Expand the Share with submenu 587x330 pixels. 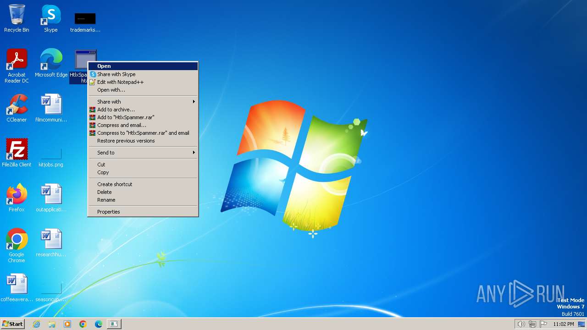coord(143,102)
